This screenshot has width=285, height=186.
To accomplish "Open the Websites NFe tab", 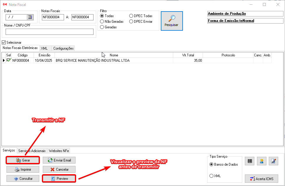I will pos(59,151).
